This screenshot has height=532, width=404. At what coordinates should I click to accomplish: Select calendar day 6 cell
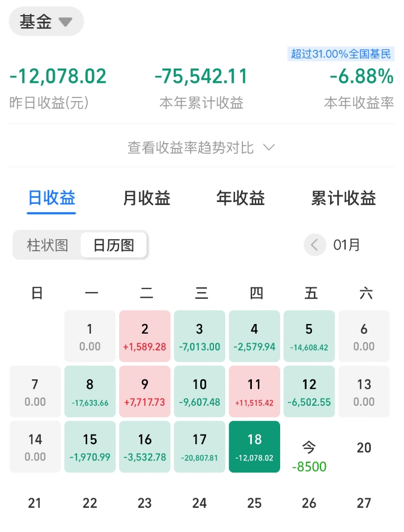[x=364, y=336]
